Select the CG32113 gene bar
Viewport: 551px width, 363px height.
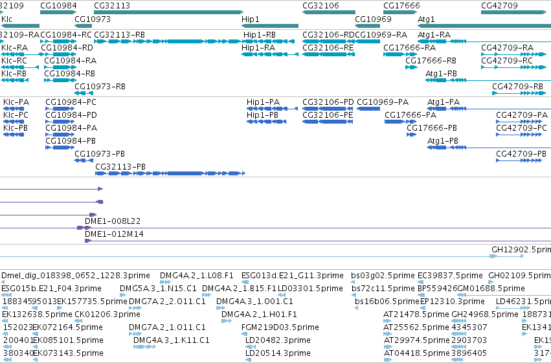[169, 13]
